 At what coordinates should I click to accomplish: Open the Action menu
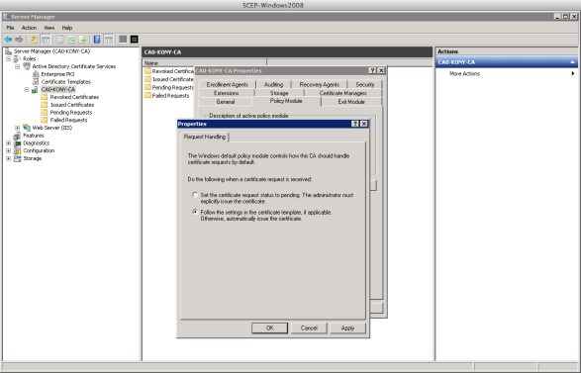coord(29,28)
